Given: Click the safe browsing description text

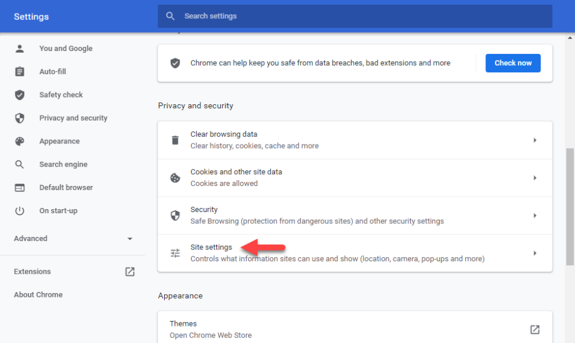Looking at the screenshot, I should point(317,222).
